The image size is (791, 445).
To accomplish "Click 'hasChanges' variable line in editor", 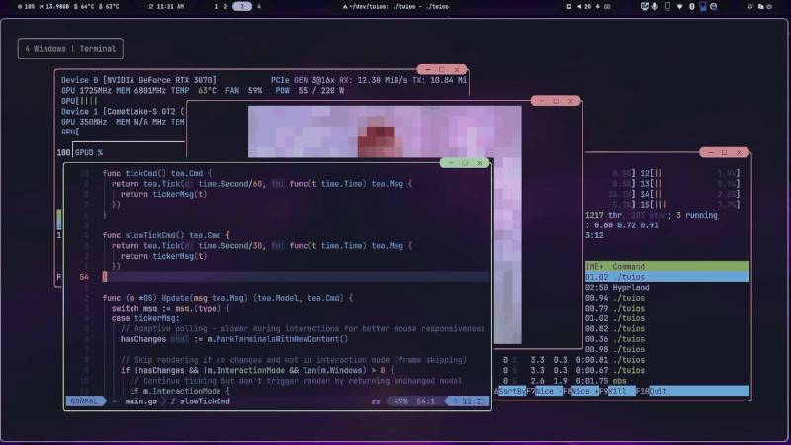I will tap(234, 339).
